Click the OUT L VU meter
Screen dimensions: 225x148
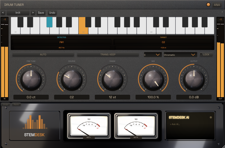click(89, 126)
